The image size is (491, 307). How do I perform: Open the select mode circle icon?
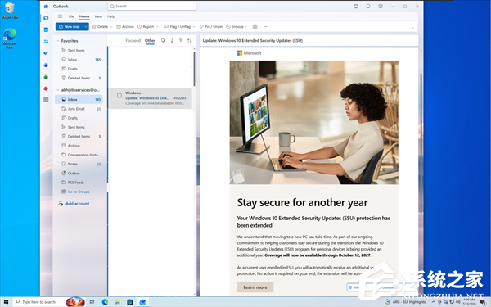pyautogui.click(x=163, y=40)
